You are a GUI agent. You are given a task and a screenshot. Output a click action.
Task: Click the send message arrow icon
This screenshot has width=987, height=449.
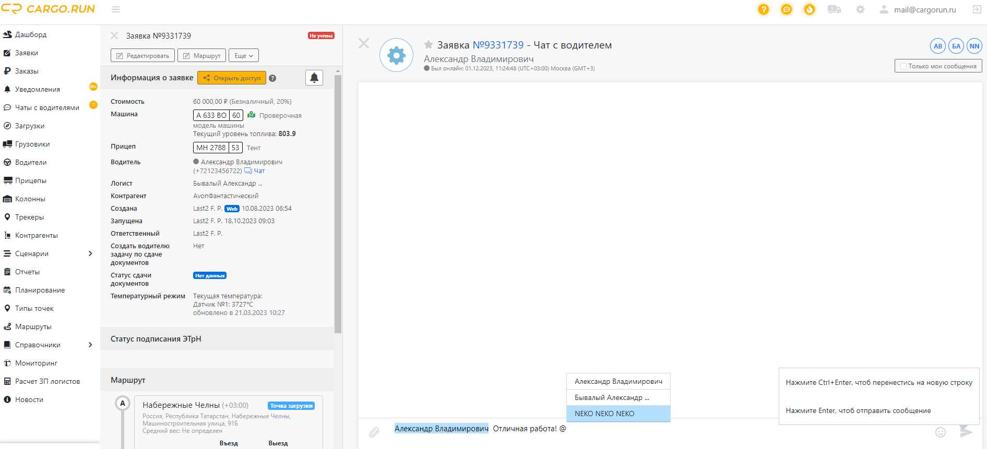966,431
